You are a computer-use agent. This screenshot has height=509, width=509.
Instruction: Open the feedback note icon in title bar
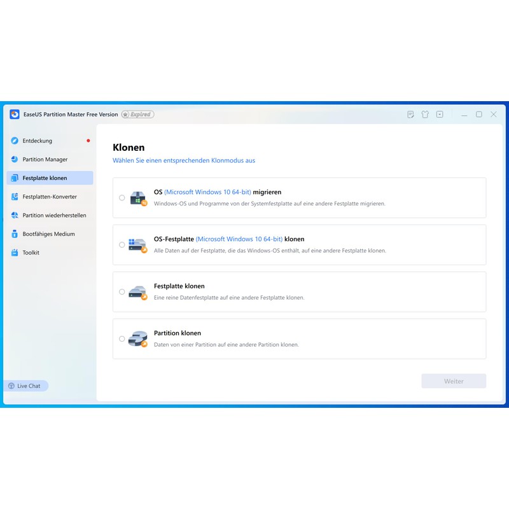coord(410,115)
